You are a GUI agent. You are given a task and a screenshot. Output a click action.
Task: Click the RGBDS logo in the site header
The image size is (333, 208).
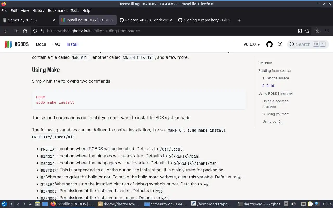pyautogui.click(x=17, y=44)
